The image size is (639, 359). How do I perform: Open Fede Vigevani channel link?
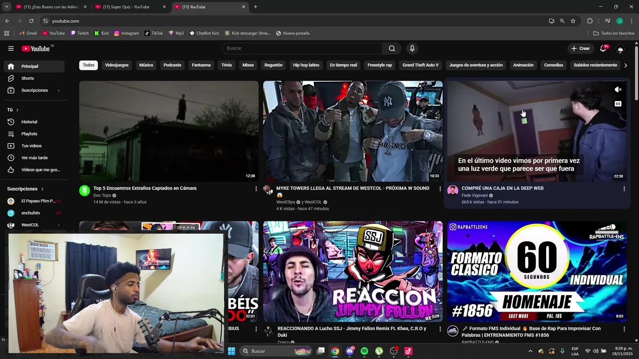(x=475, y=195)
